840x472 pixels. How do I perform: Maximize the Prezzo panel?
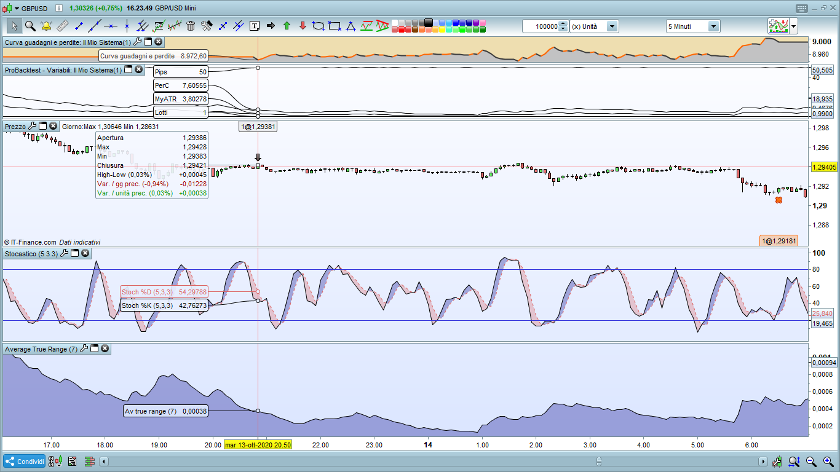point(43,126)
